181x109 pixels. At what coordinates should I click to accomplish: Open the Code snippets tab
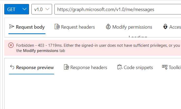pos(135,68)
